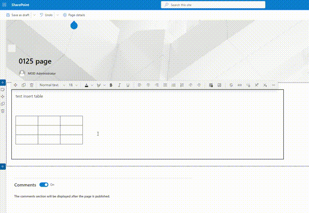Click Save as draft button
Image resolution: width=309 pixels, height=213 pixels.
(x=18, y=15)
